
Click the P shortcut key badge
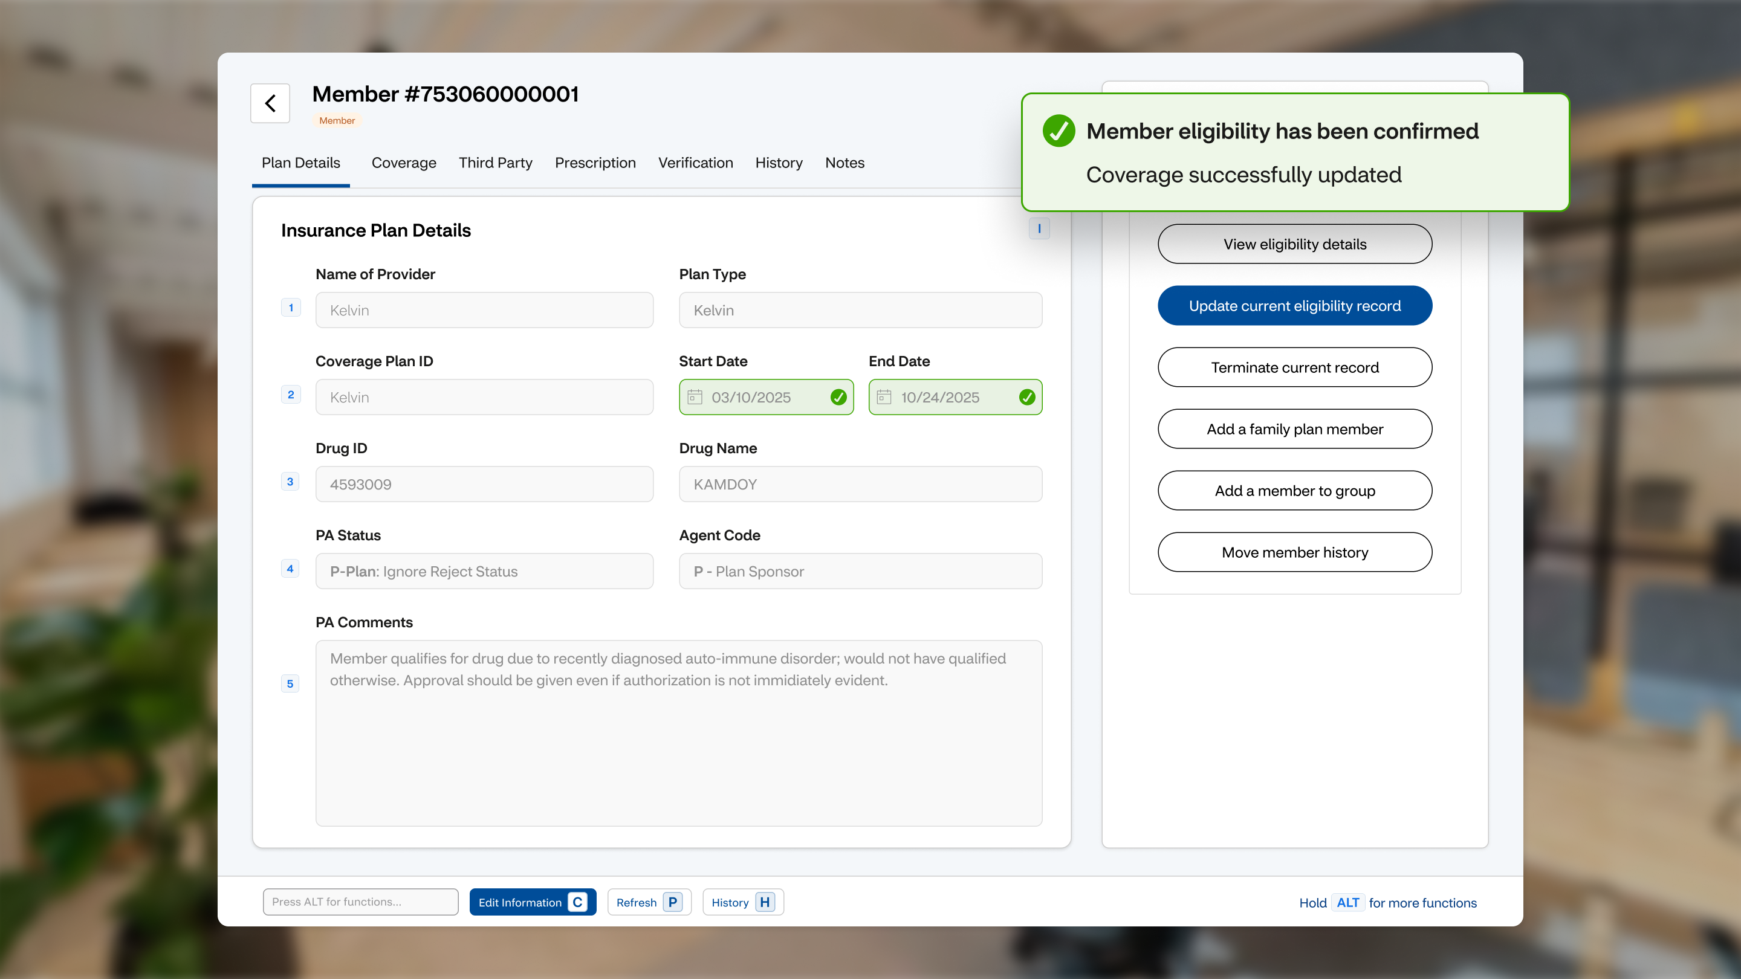[673, 902]
